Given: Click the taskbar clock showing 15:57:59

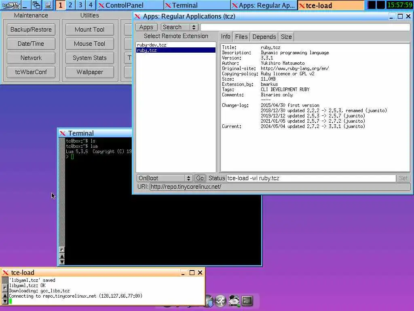Looking at the screenshot, I should coord(399,5).
